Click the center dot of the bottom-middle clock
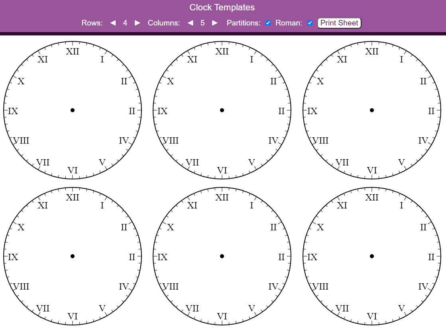The image size is (446, 329). click(x=222, y=256)
